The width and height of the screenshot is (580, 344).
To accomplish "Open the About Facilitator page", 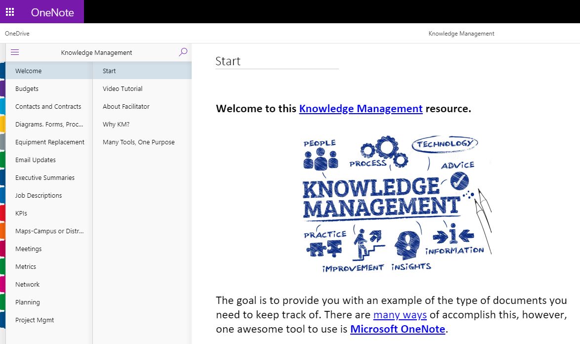I will click(x=142, y=106).
